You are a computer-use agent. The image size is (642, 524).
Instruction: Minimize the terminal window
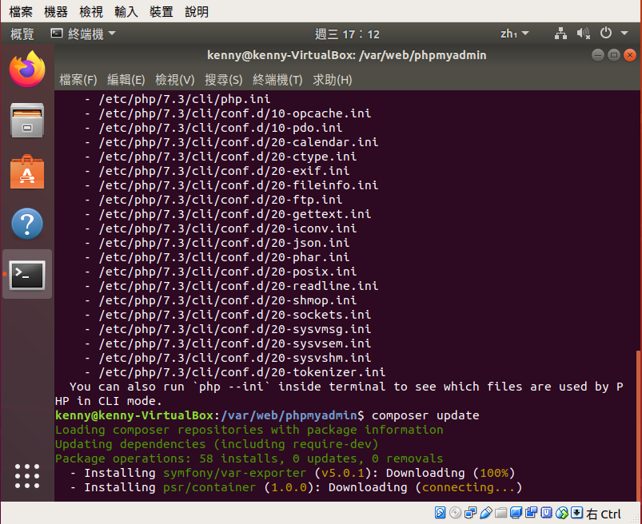(x=598, y=55)
